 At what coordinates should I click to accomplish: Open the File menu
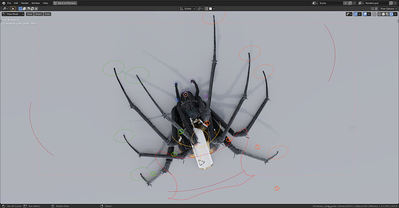pyautogui.click(x=9, y=3)
